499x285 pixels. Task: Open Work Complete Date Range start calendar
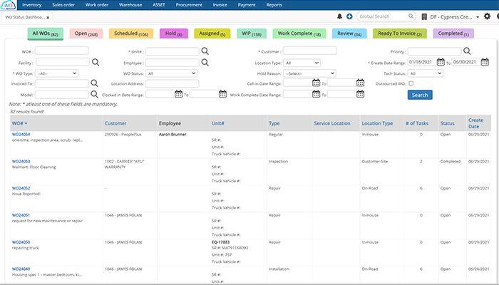316,94
